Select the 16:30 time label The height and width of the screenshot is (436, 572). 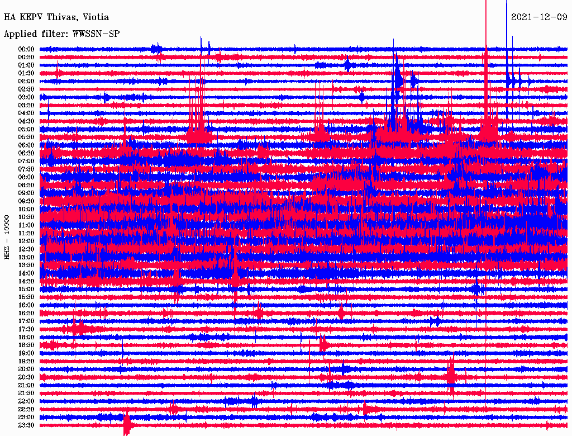click(x=26, y=313)
